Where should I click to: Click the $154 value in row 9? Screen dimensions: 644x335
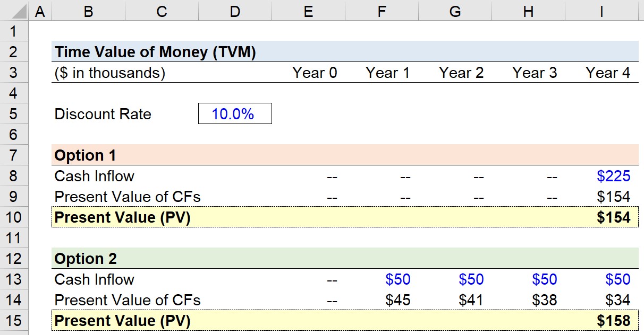(614, 197)
